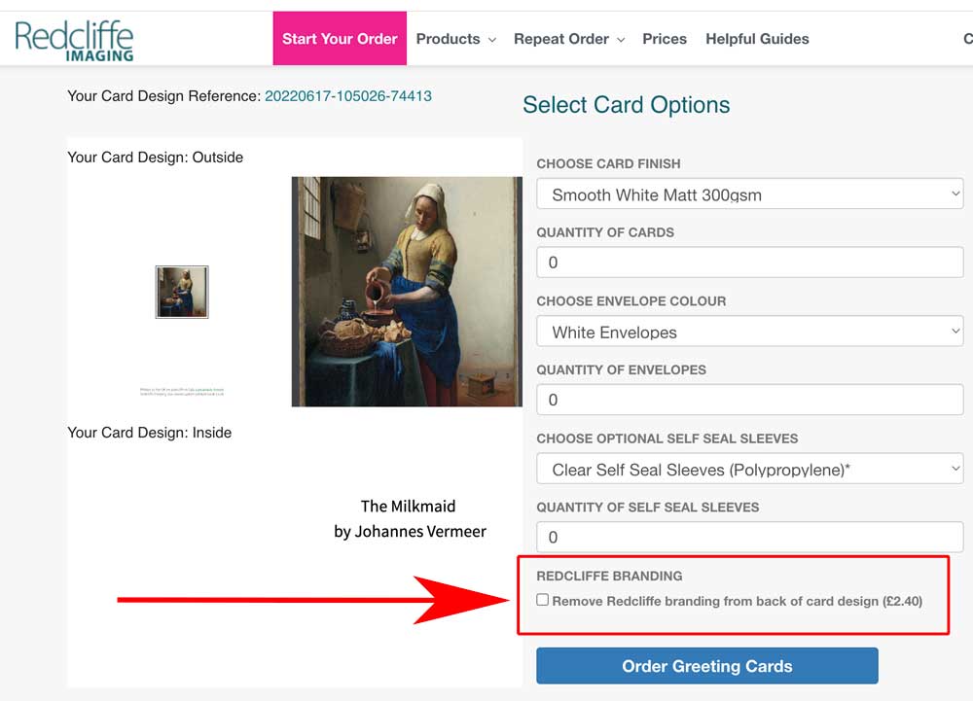Expand the Products menu chevron
973x701 pixels.
click(490, 40)
